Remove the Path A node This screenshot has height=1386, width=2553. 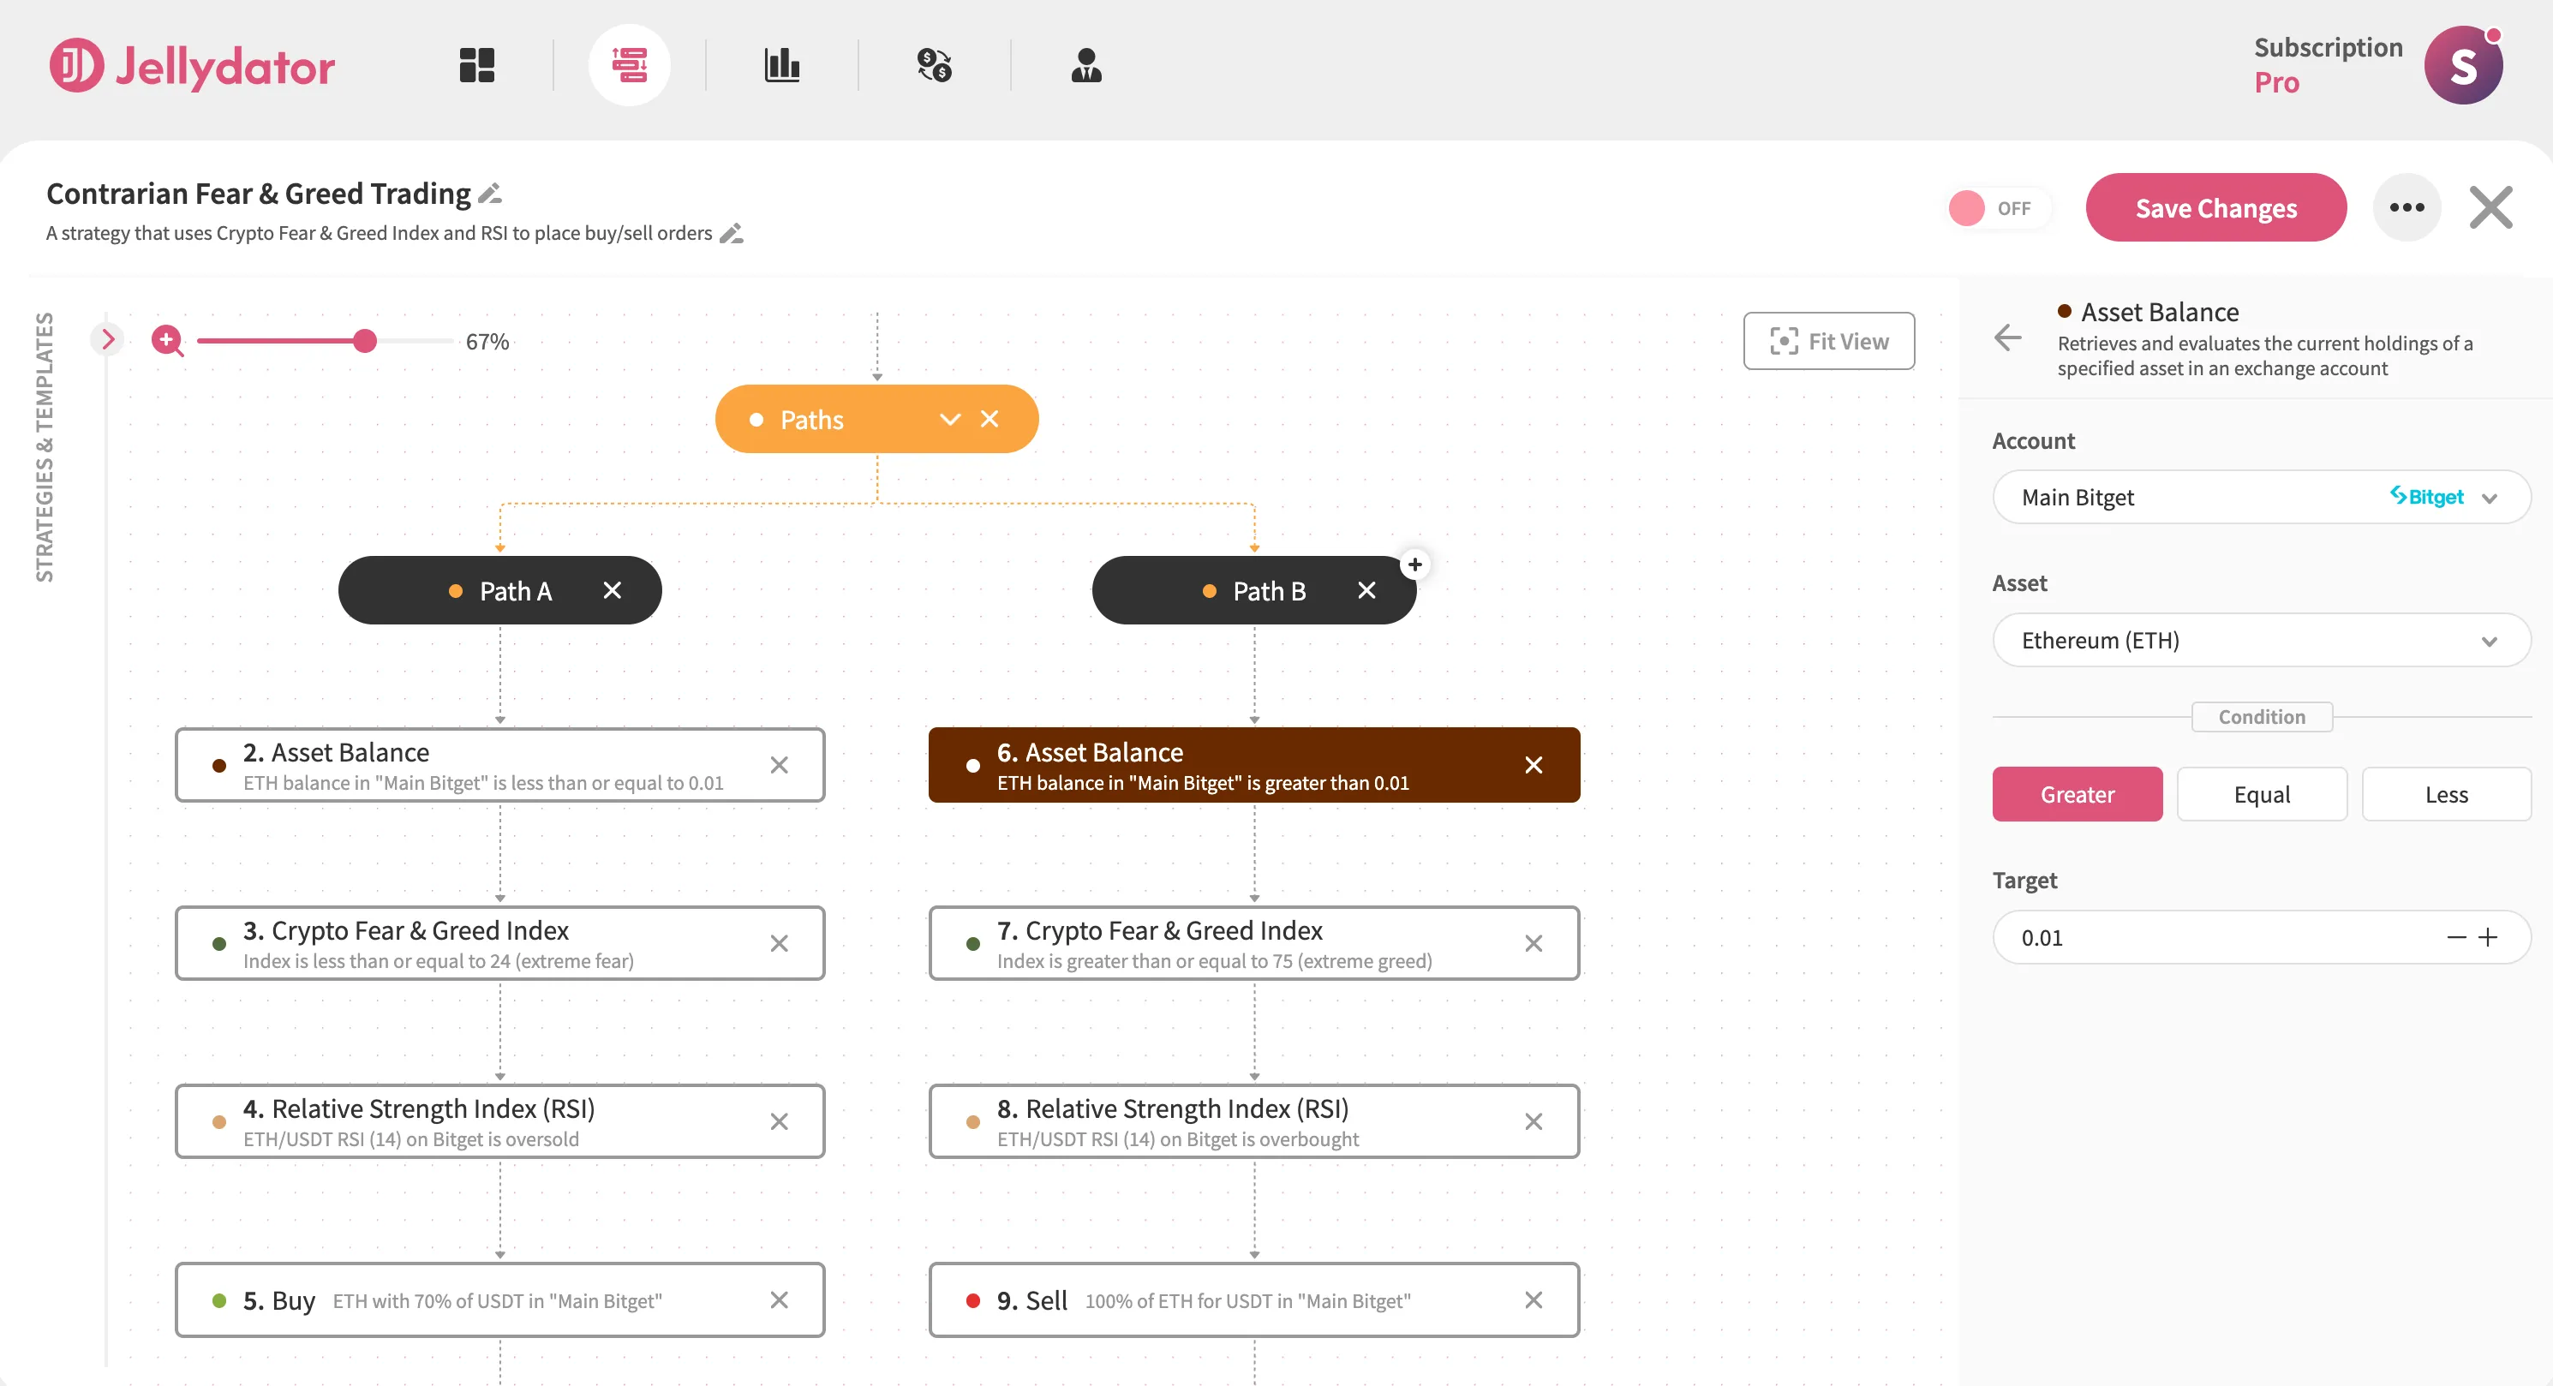[613, 590]
